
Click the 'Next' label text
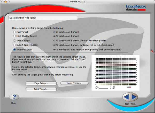click(133, 104)
